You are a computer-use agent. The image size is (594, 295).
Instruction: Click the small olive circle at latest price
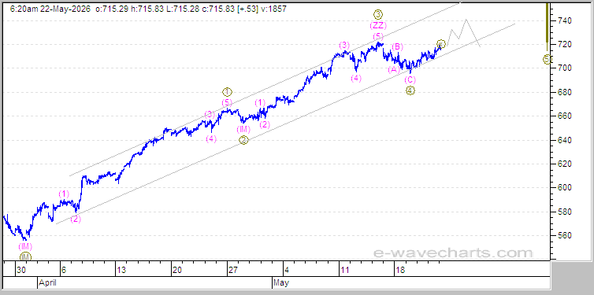coord(440,43)
